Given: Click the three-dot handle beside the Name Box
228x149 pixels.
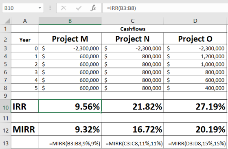Looking at the screenshot, I should tap(50, 8).
